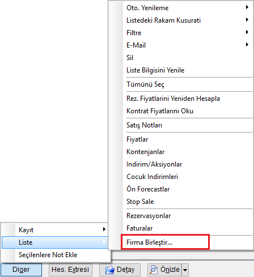Click the Hes. Extresi button
The height and width of the screenshot is (277, 254).
[70, 270]
